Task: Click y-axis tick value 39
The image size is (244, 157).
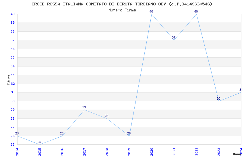Action: point(13,23)
